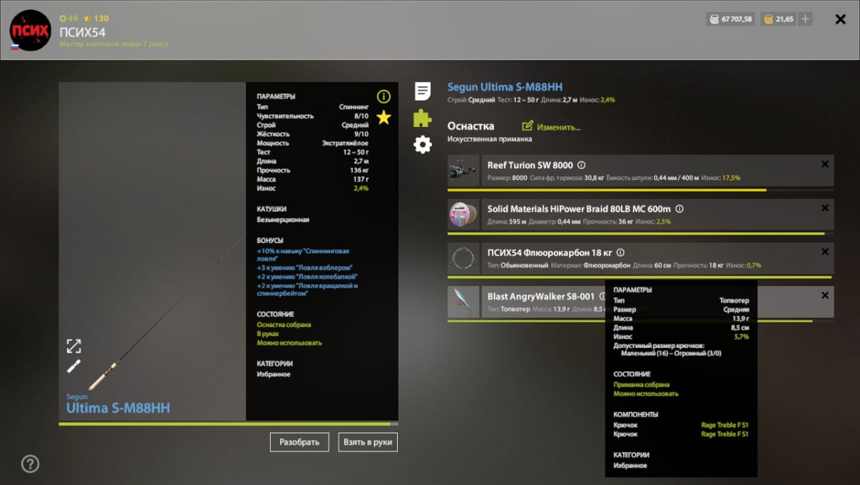Image resolution: width=860 pixels, height=485 pixels.
Task: Toggle the yellow favorite star for the rod
Action: click(x=384, y=118)
